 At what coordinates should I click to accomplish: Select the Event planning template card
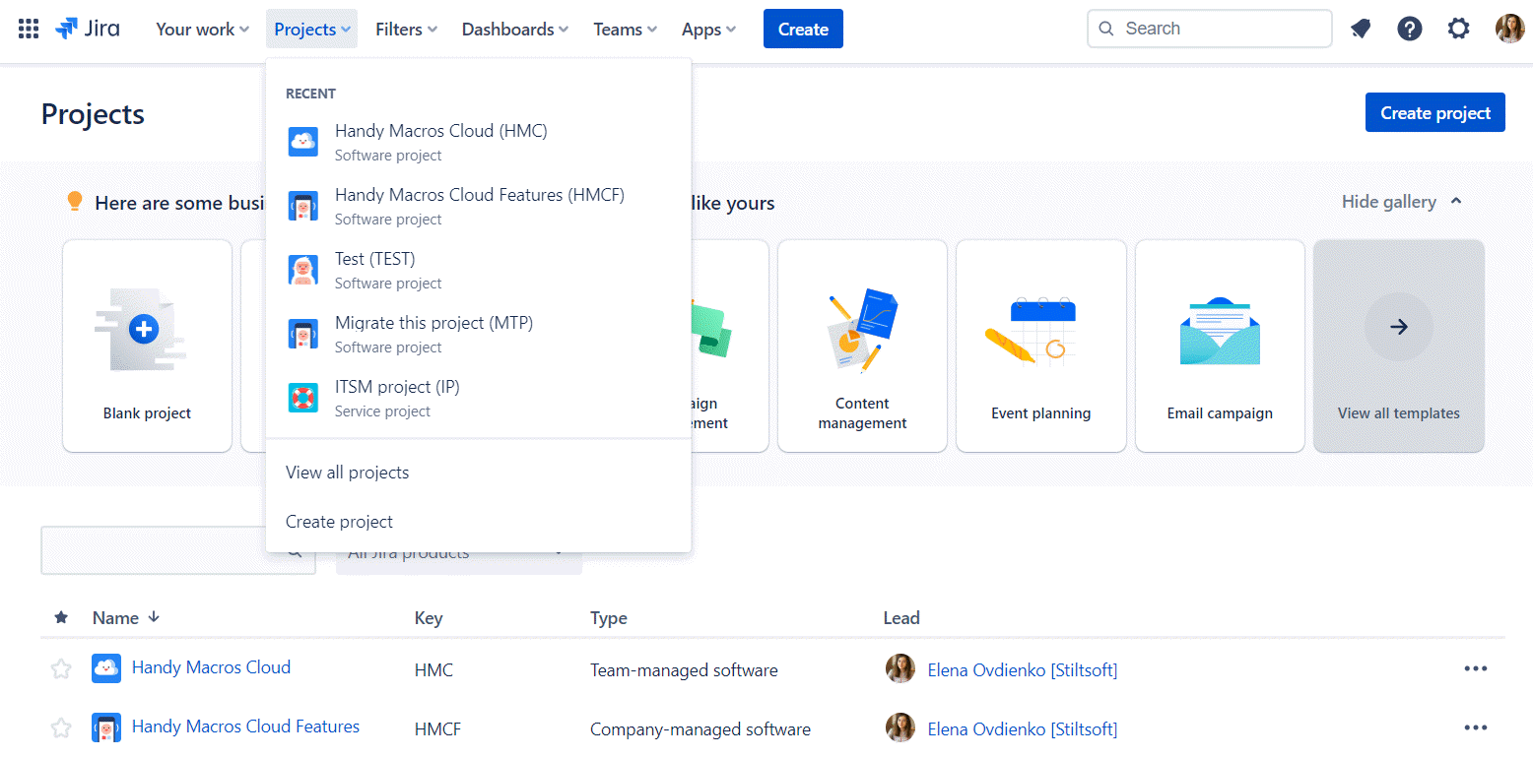tap(1041, 346)
